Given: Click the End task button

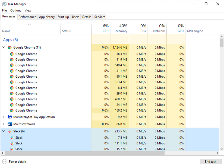Looking at the screenshot, I should 211,161.
